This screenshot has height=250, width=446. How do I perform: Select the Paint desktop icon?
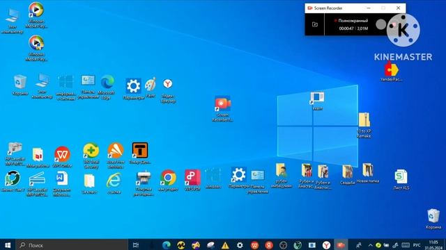point(151,87)
